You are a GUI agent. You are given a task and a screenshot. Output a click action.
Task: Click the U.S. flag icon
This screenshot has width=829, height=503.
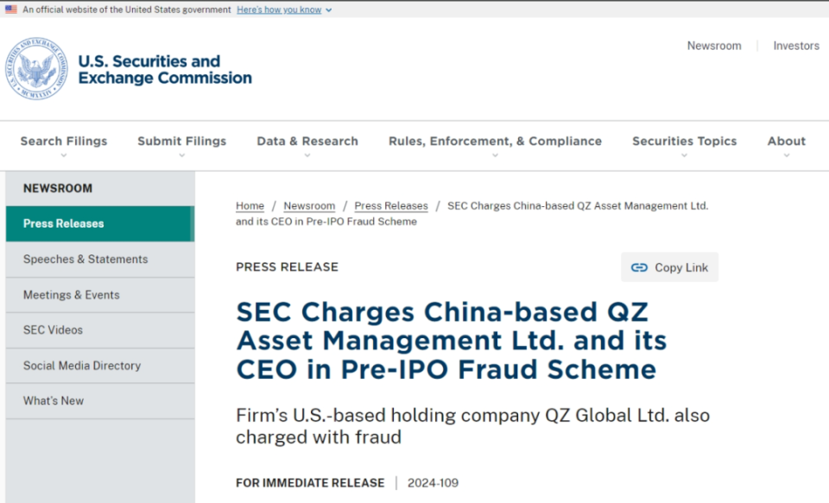(12, 9)
